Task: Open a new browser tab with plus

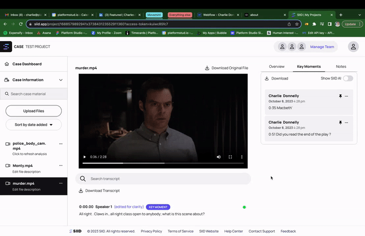Action: [x=341, y=15]
